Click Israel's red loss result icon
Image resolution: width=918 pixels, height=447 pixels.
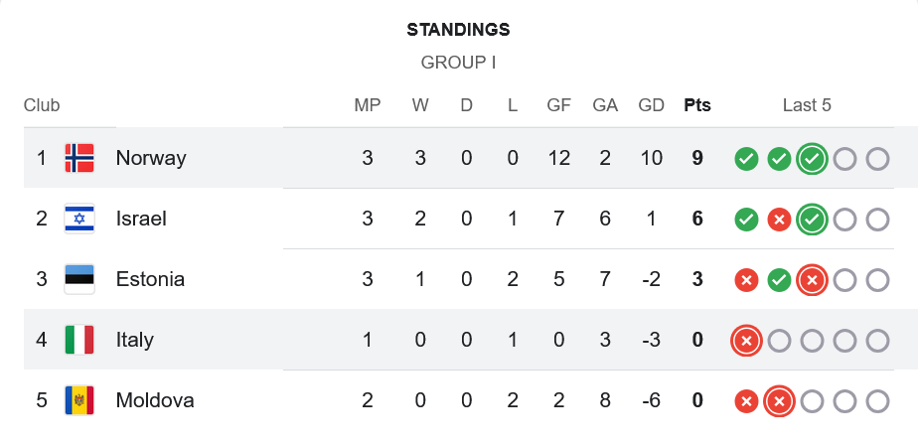[779, 219]
